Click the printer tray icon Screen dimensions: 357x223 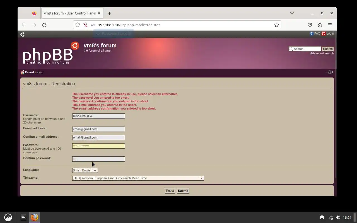click(322, 217)
